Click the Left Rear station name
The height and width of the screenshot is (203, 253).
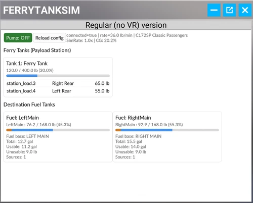62,91
